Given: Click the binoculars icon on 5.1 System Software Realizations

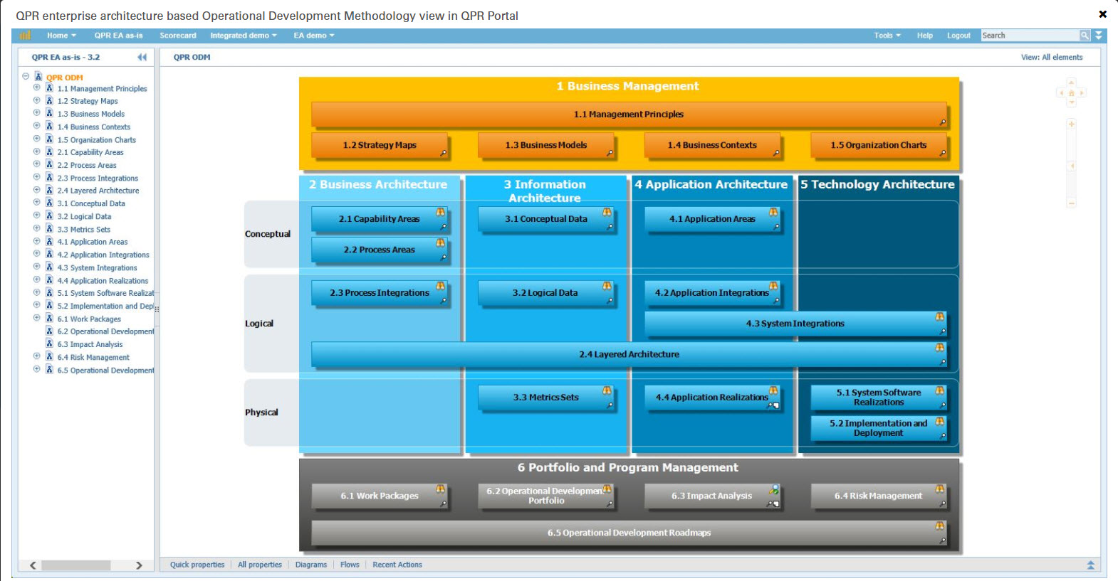Looking at the screenshot, I should 940,390.
